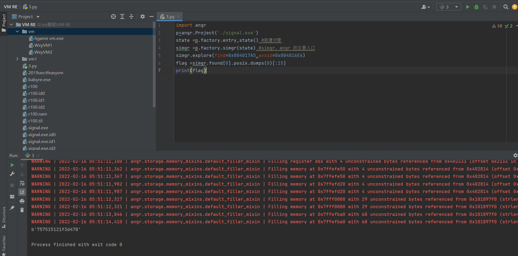This screenshot has height=256, width=518.
Task: Click the orange update notification icon
Action: click(514, 7)
